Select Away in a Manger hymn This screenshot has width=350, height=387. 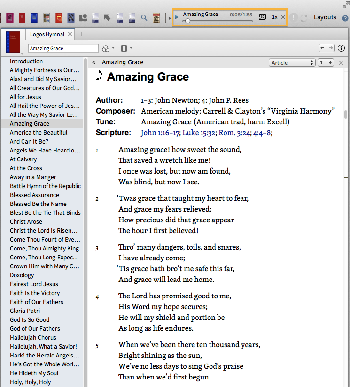(x=33, y=177)
